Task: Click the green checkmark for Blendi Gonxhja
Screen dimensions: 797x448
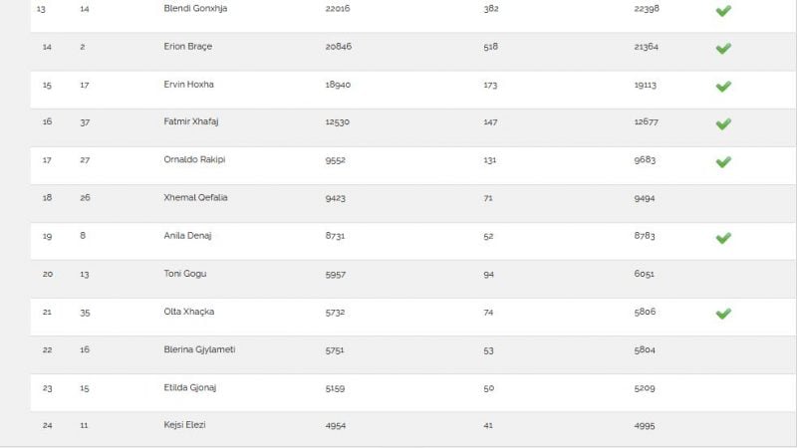Action: click(723, 11)
